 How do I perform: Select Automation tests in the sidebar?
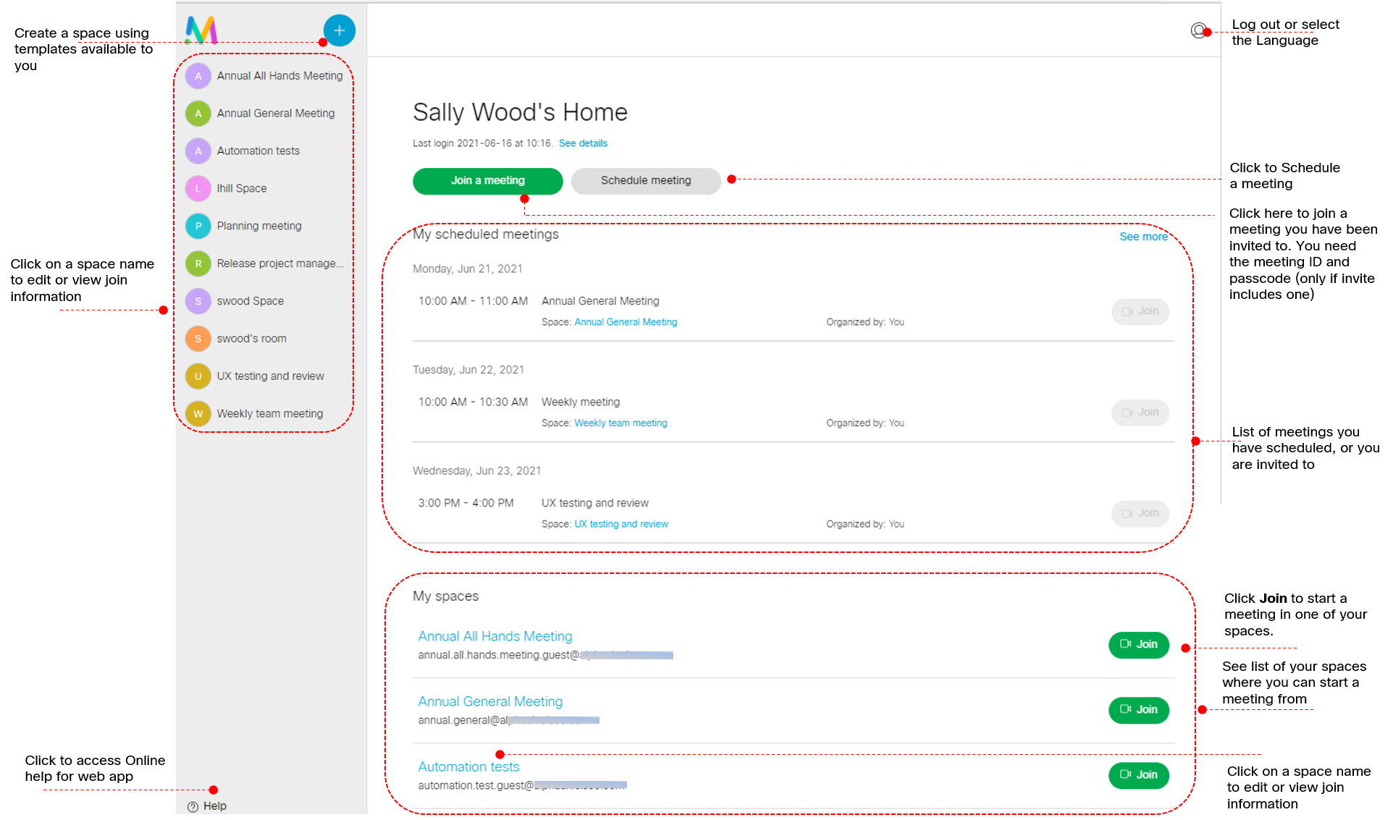tap(258, 151)
